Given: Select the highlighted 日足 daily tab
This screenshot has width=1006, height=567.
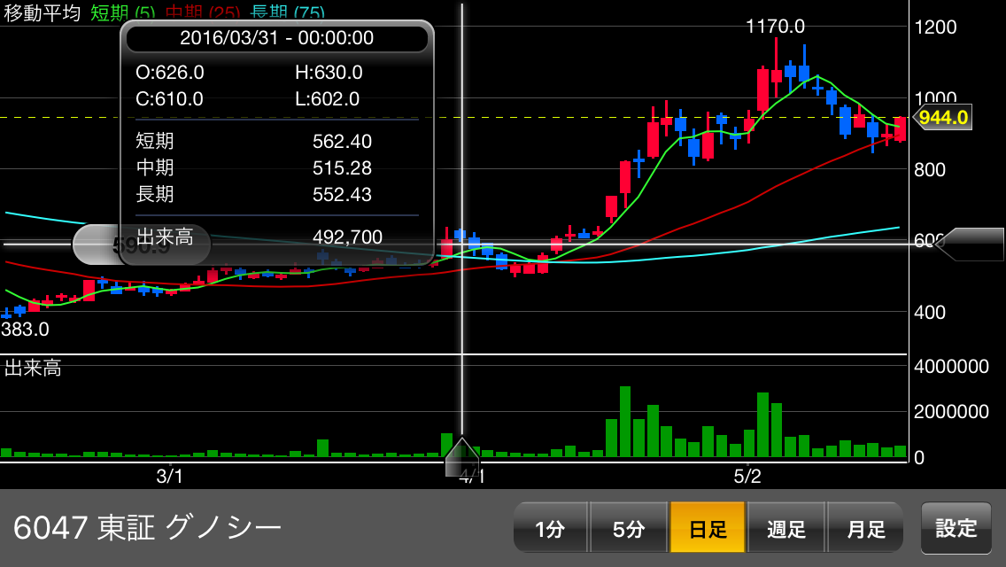Looking at the screenshot, I should pyautogui.click(x=708, y=529).
